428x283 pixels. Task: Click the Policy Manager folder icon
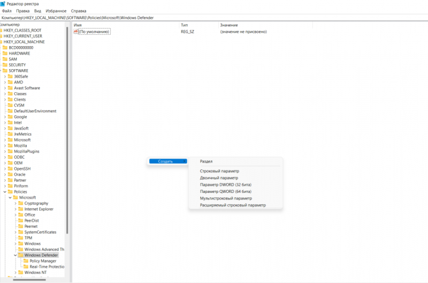(26, 261)
